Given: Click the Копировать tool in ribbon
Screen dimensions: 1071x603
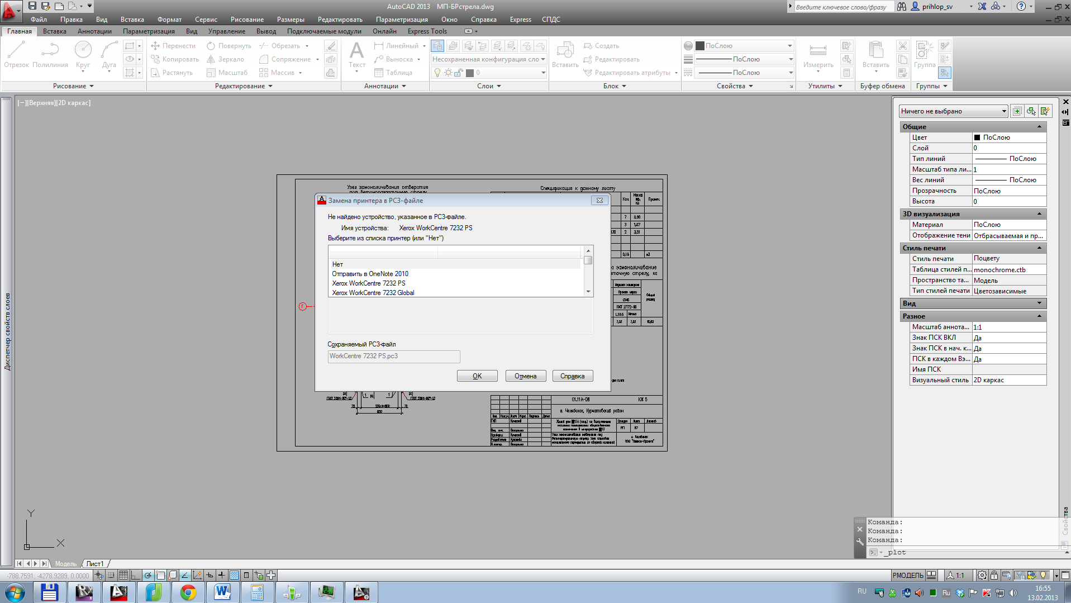Looking at the screenshot, I should (175, 59).
